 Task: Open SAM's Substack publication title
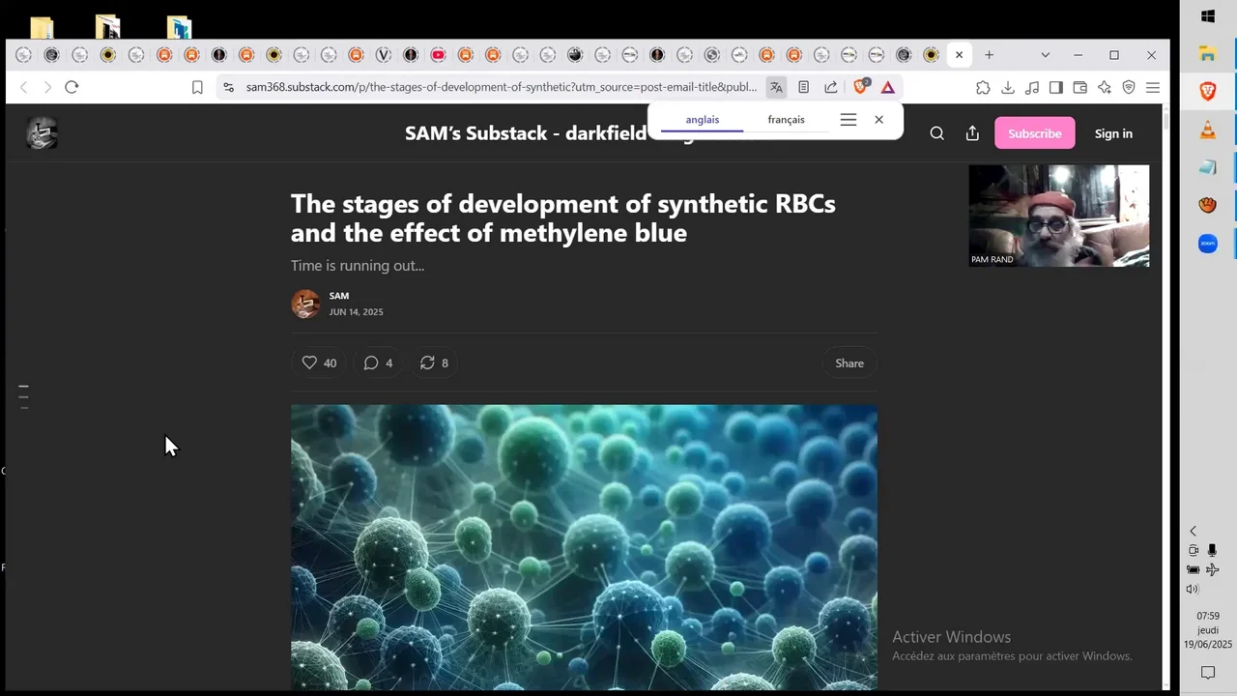click(525, 133)
